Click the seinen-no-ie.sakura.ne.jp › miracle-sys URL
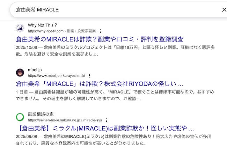Viewport: 227px width, 151px height. (65, 120)
